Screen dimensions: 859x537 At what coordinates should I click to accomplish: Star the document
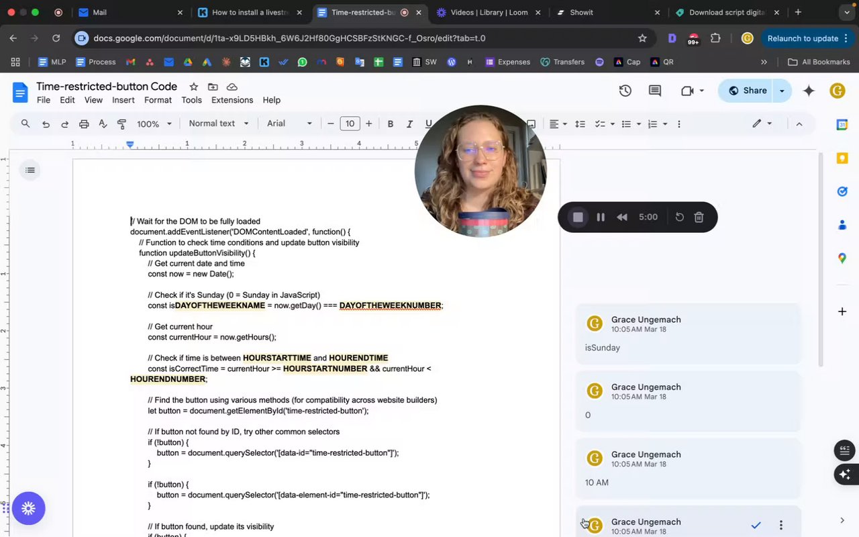(193, 87)
